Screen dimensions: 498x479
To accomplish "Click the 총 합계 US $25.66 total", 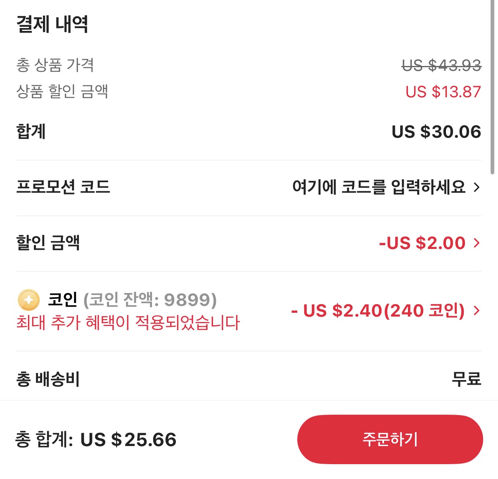I will pos(96,439).
